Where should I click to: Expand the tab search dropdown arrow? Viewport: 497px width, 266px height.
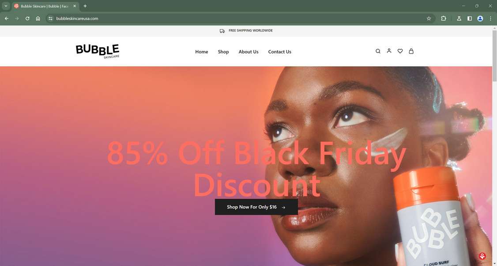6,6
